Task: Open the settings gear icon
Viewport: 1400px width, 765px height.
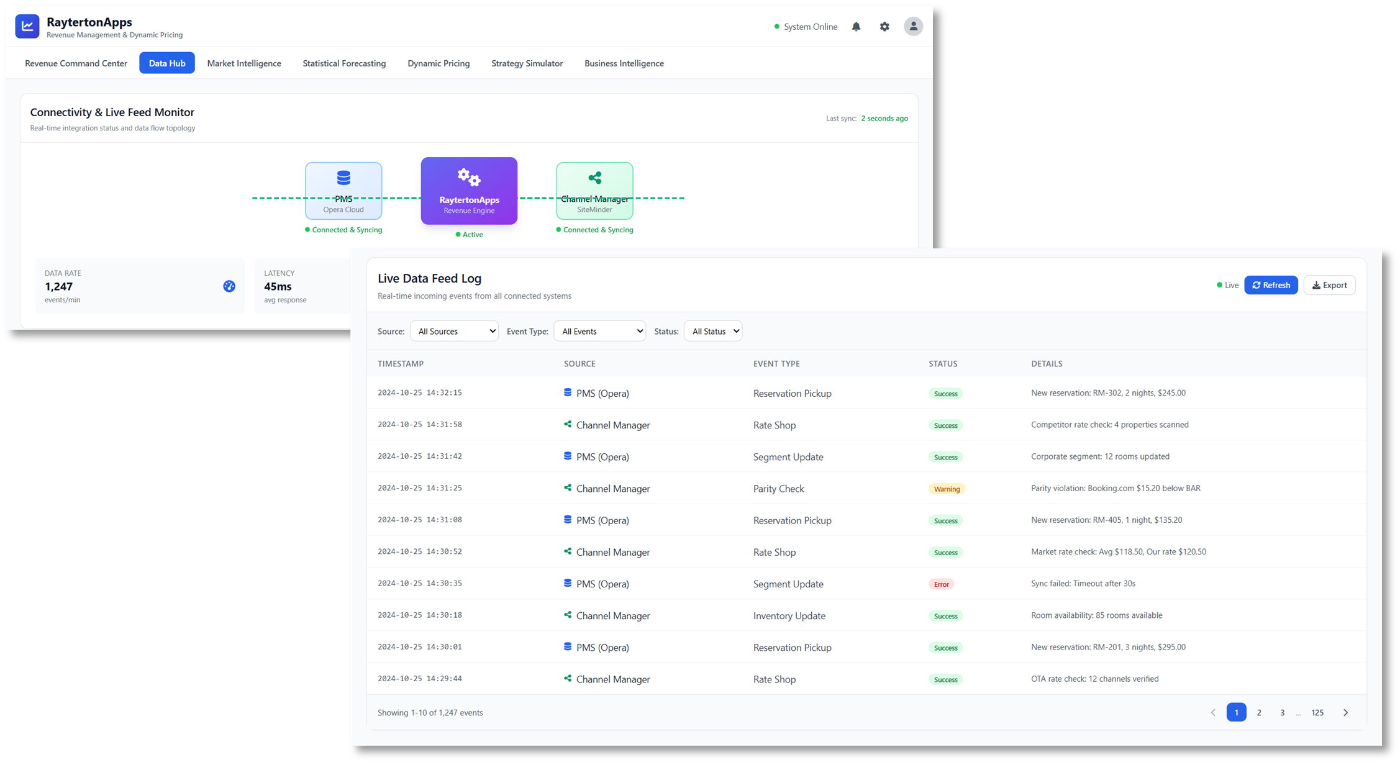Action: (884, 26)
